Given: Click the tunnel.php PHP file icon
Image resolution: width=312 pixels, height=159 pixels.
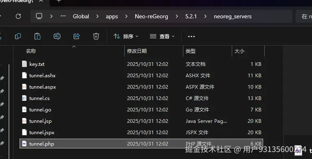Looking at the screenshot, I should (x=24, y=143).
